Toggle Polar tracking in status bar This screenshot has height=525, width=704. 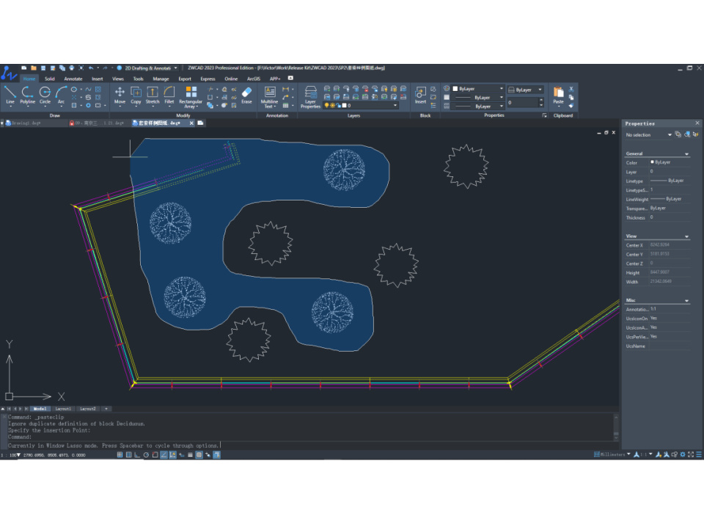click(147, 455)
